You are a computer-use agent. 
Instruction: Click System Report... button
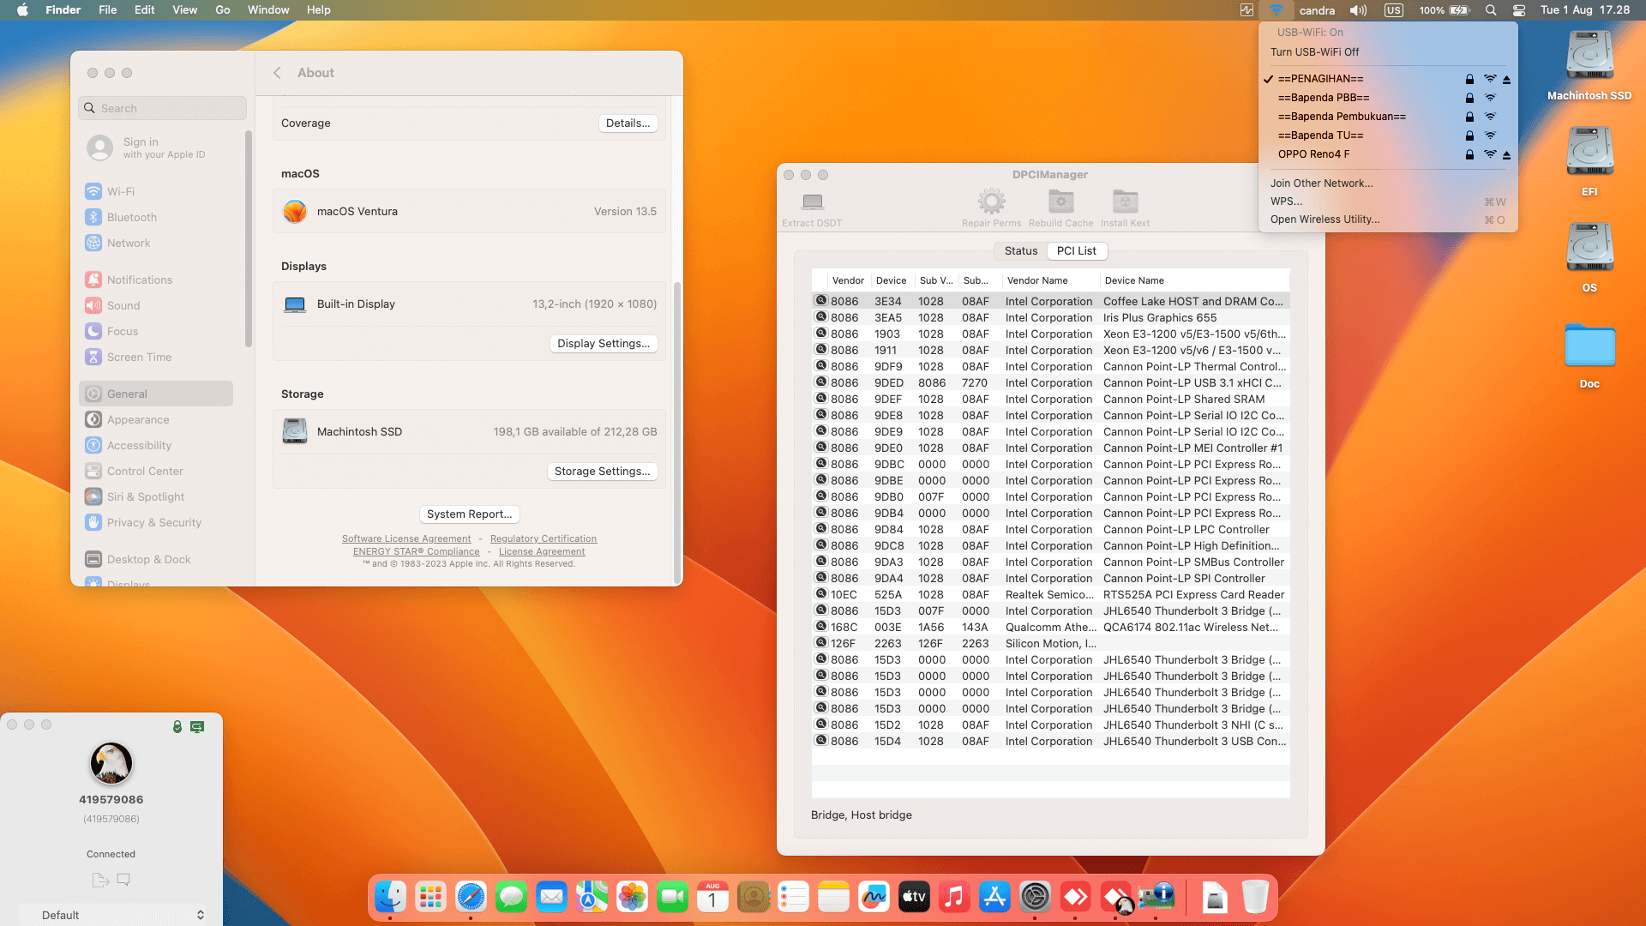(469, 514)
